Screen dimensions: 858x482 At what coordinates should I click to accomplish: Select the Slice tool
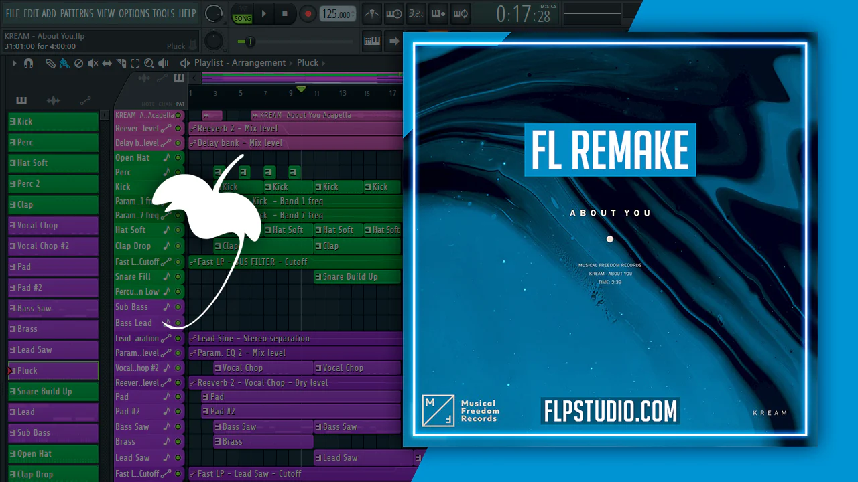pyautogui.click(x=121, y=63)
